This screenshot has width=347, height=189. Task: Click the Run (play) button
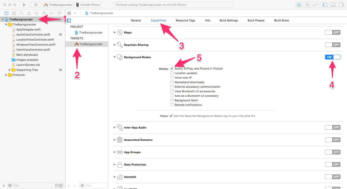click(24, 5)
